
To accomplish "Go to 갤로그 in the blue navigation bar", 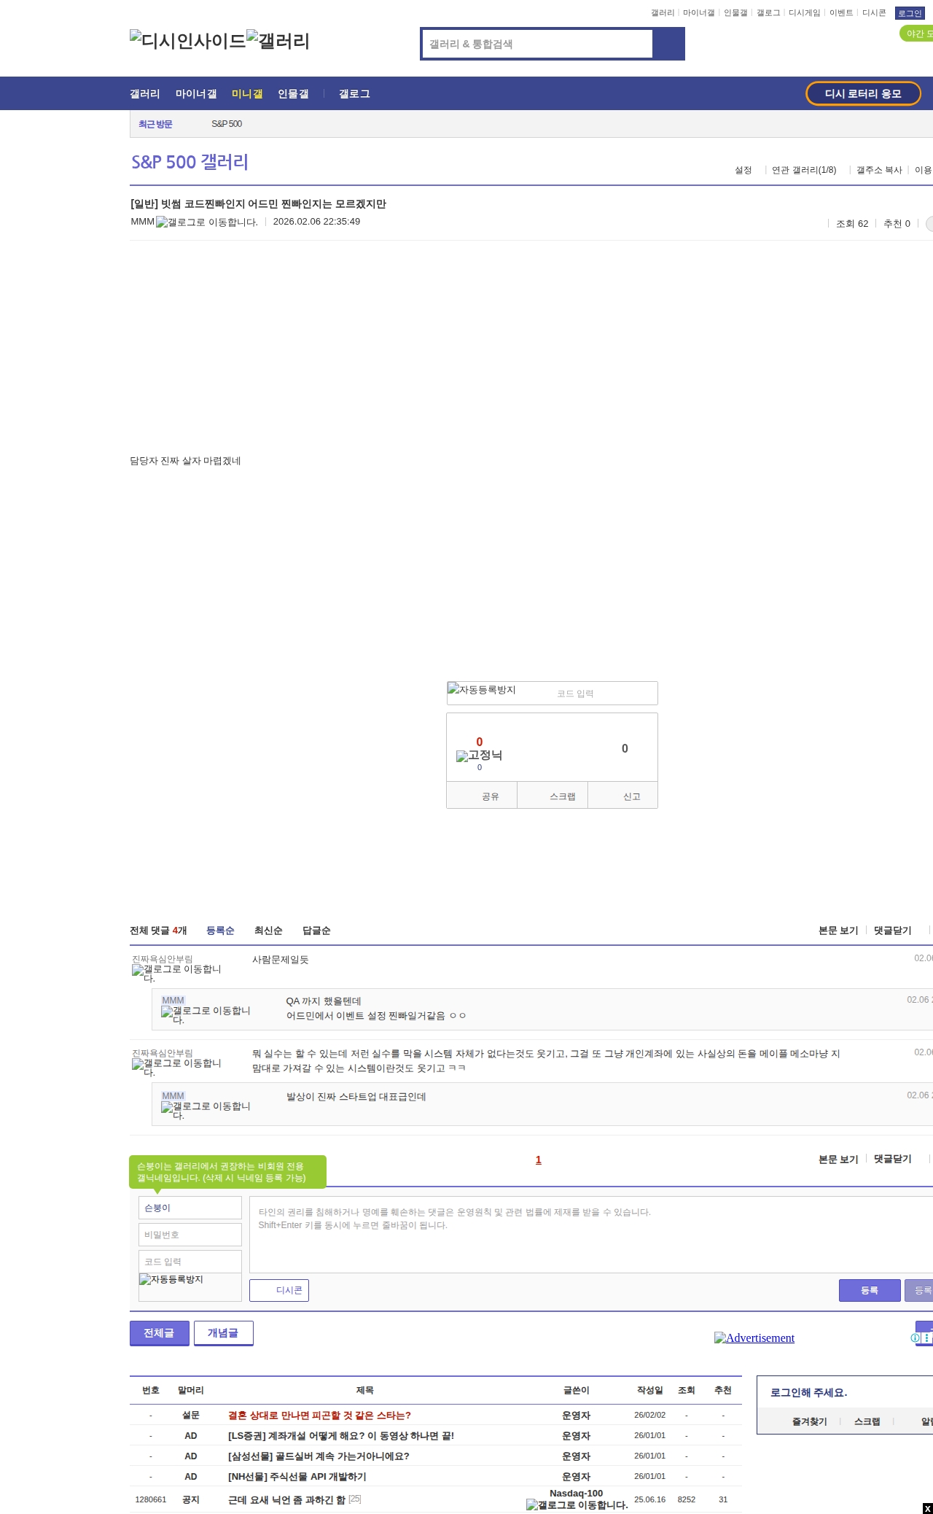I will (354, 93).
